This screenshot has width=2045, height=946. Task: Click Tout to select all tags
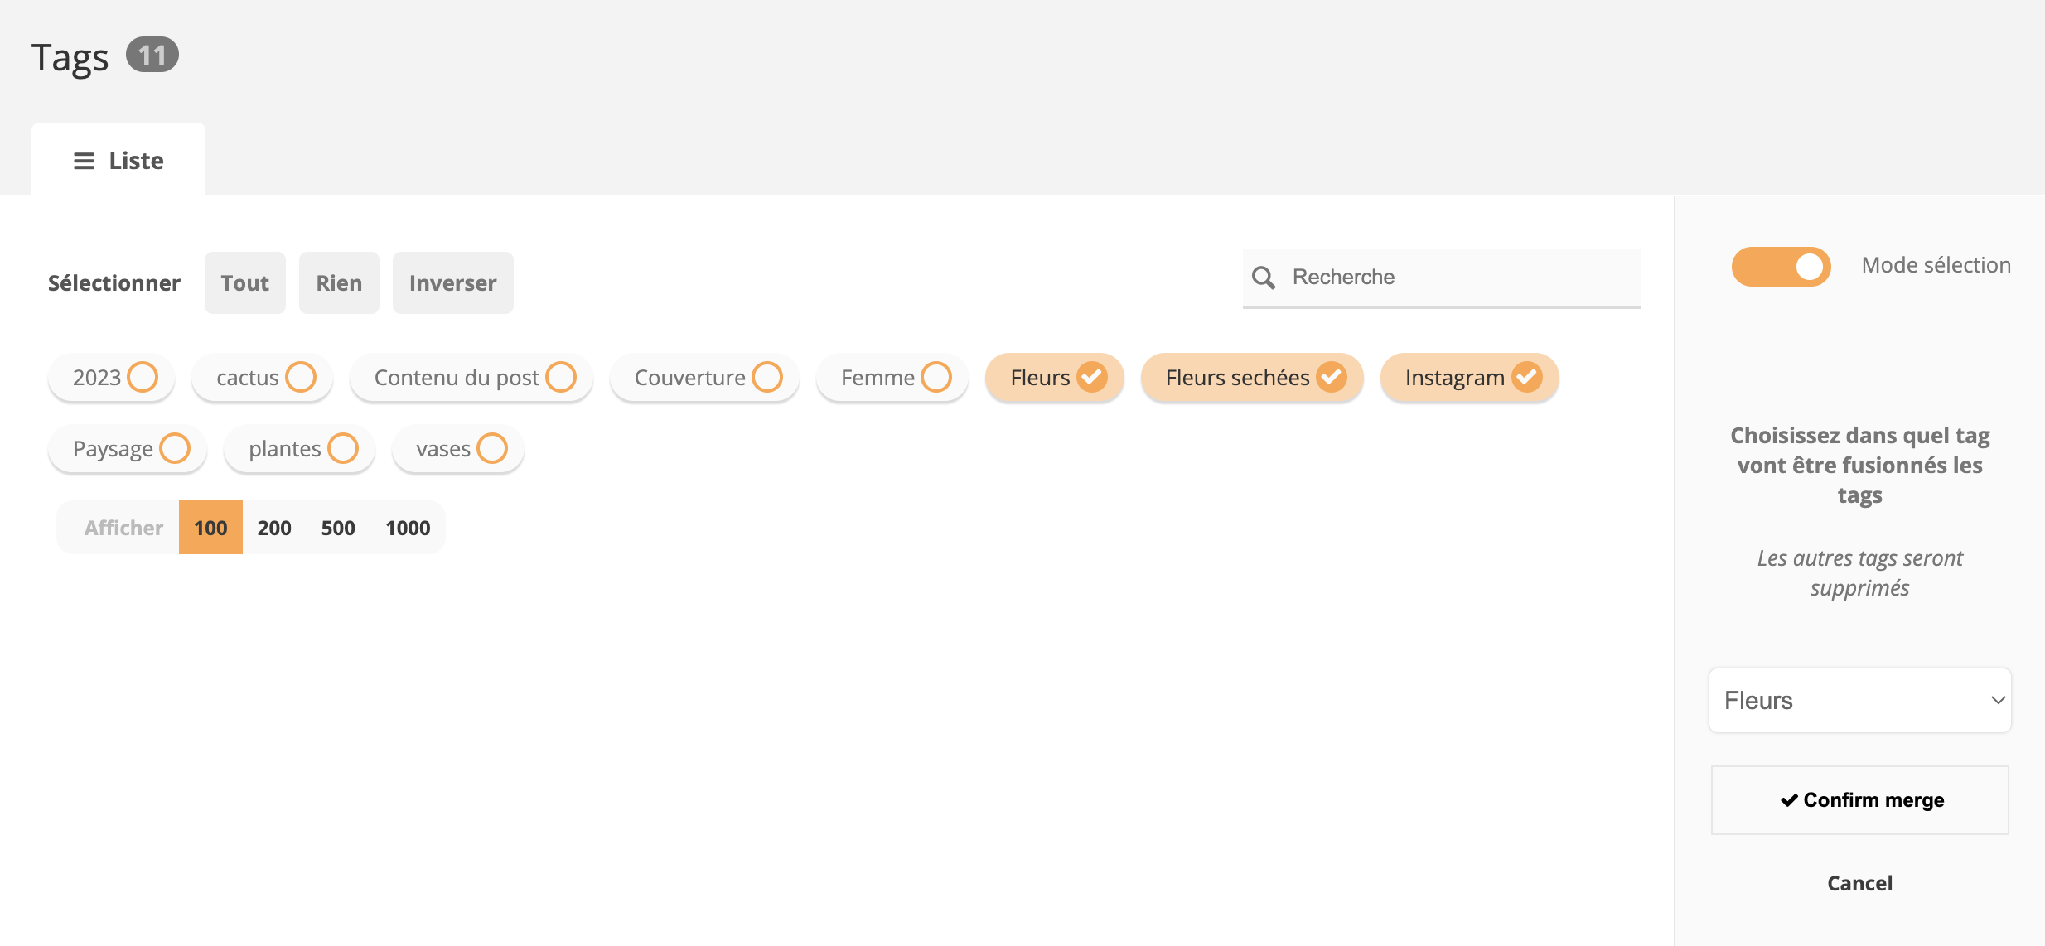pyautogui.click(x=244, y=282)
